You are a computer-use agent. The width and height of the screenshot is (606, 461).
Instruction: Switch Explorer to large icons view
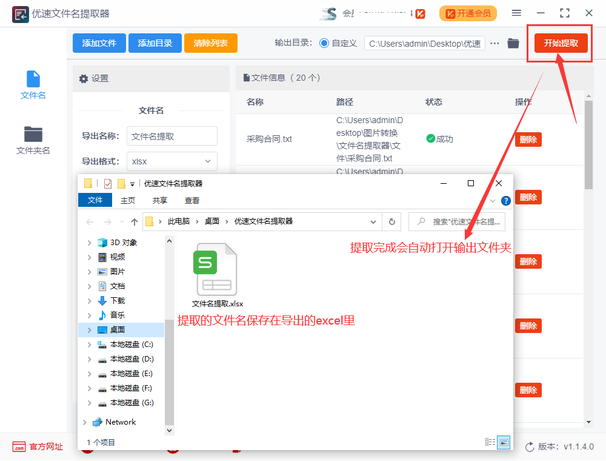click(504, 442)
